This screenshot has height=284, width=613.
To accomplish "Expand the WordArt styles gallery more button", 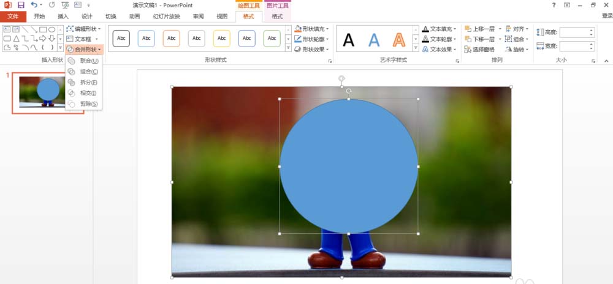I will coord(416,48).
